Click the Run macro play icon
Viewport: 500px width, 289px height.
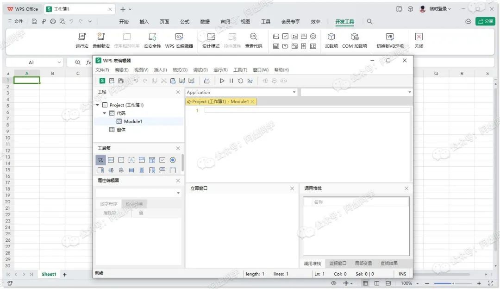click(x=222, y=81)
